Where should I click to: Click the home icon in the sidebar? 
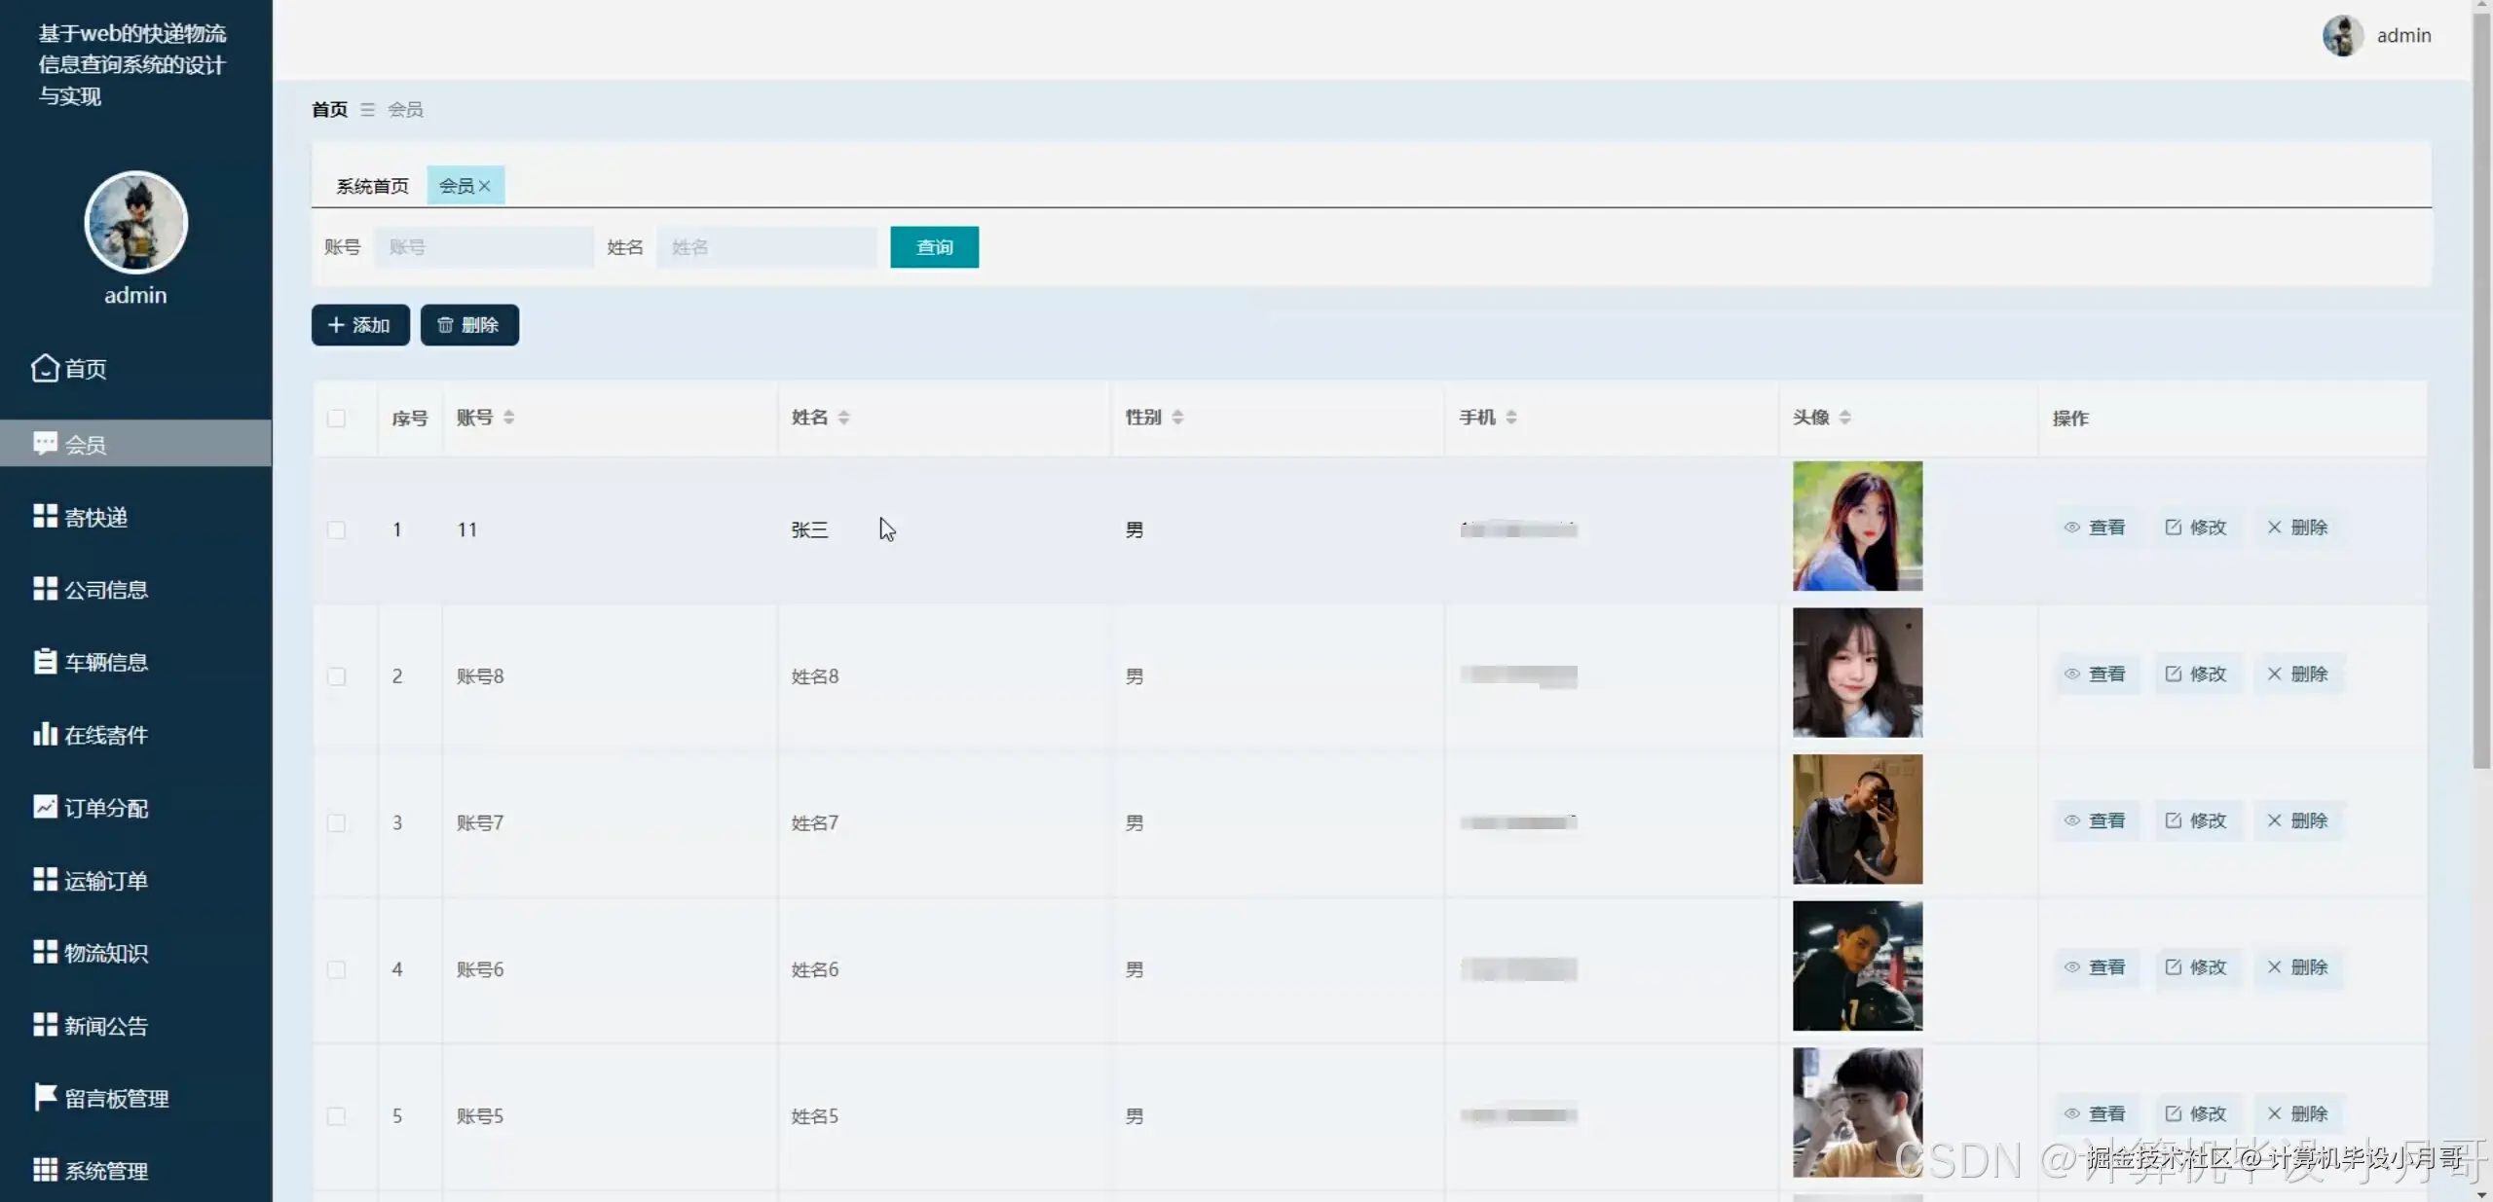(x=45, y=368)
